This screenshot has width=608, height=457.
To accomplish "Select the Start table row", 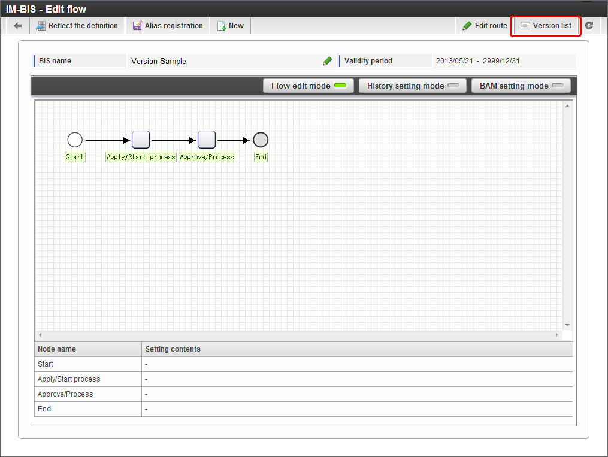I will (304, 364).
